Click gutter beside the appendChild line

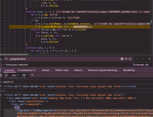[5, 27]
